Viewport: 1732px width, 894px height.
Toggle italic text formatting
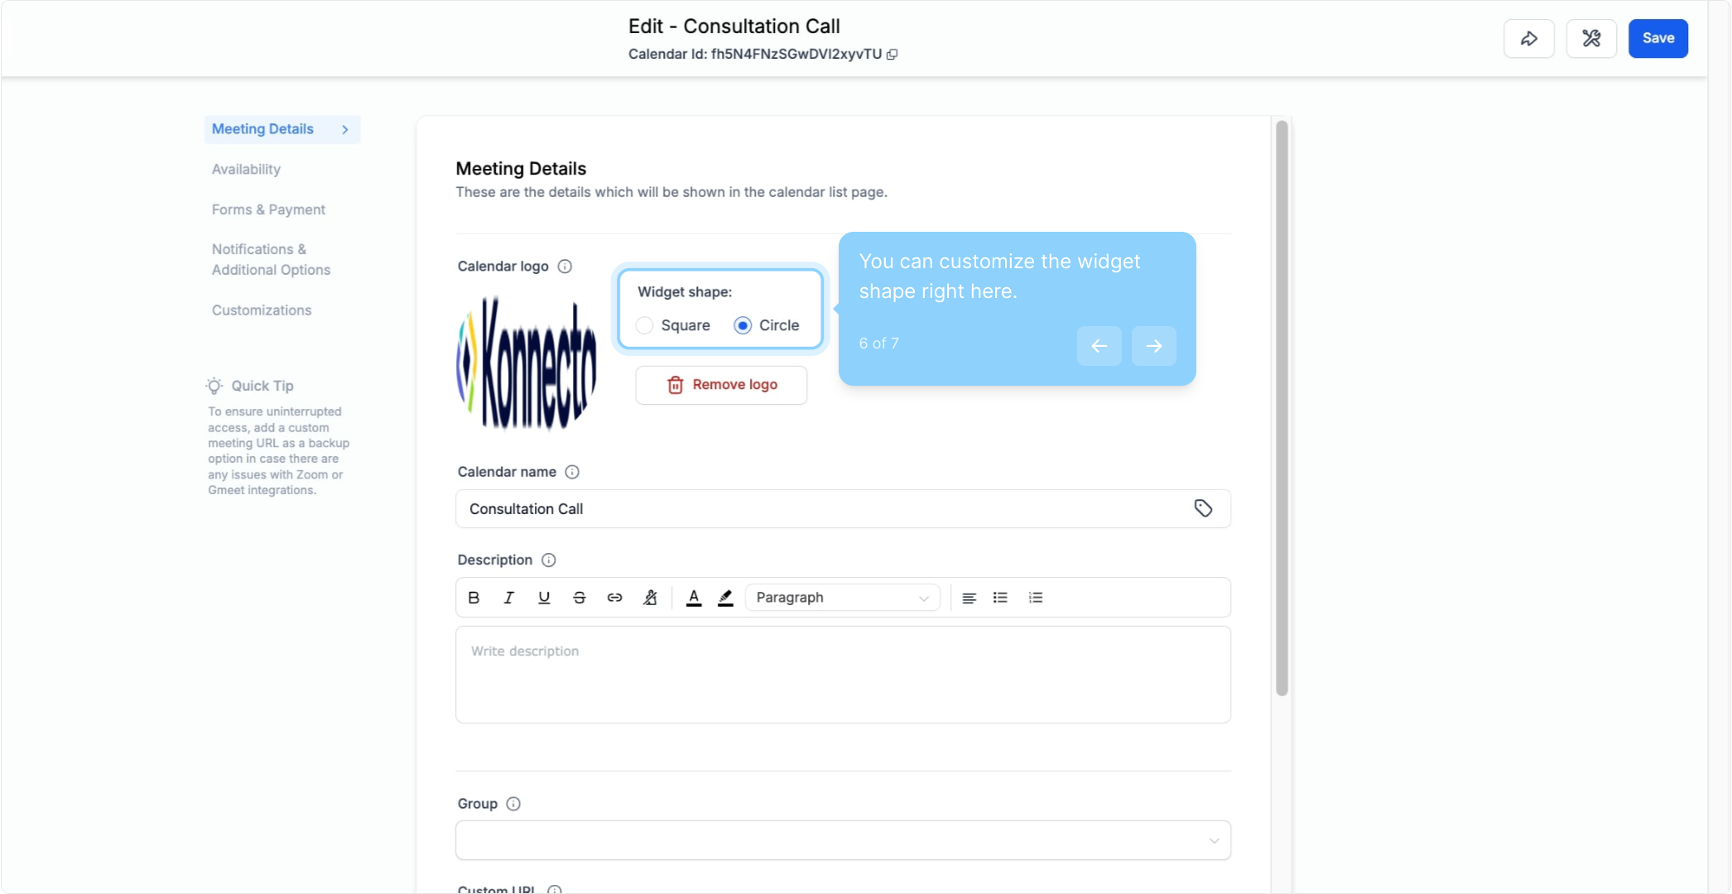tap(508, 598)
